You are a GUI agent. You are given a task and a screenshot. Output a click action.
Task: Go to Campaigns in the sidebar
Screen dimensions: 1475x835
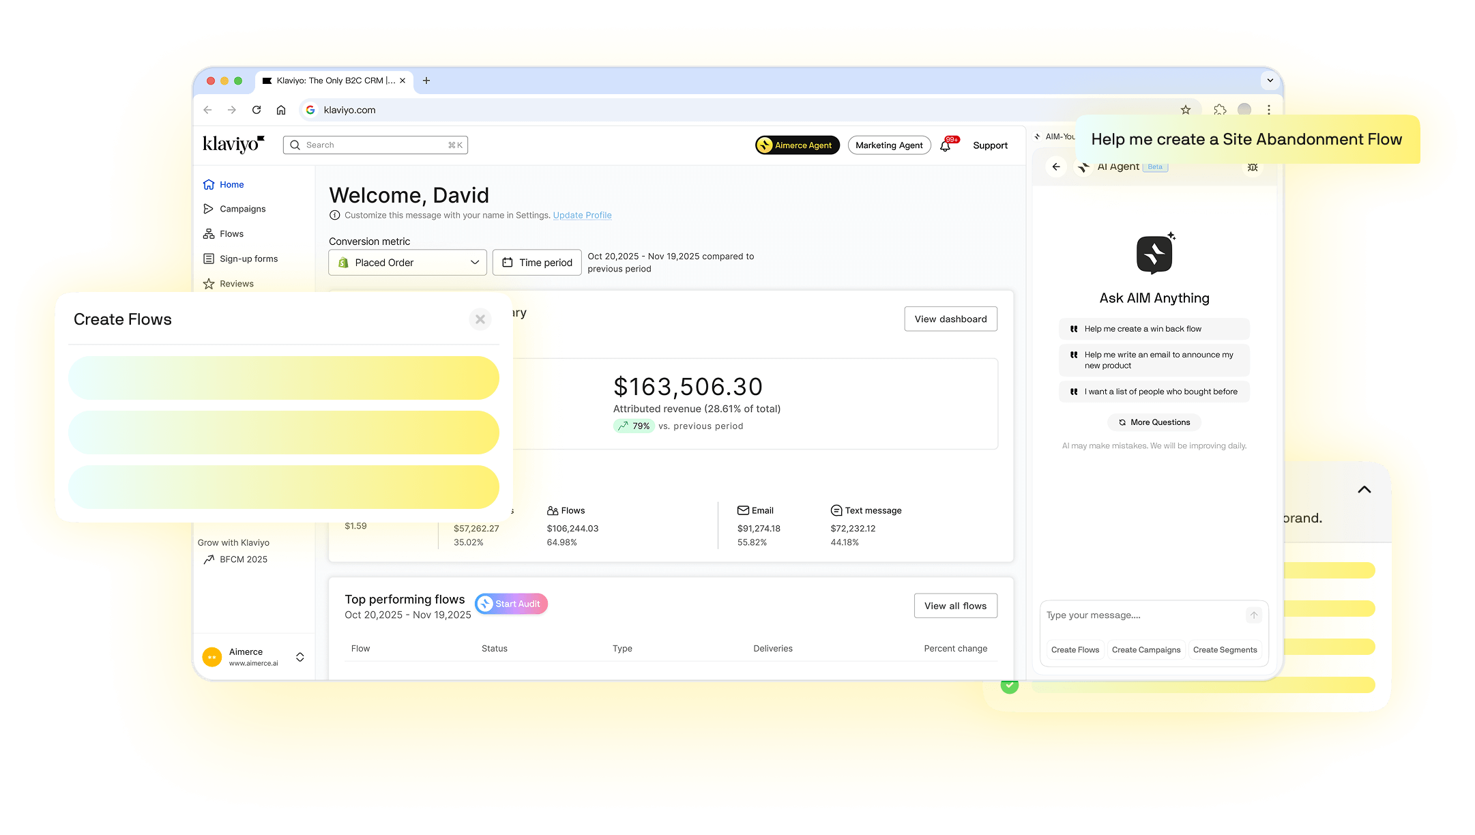[x=242, y=209]
